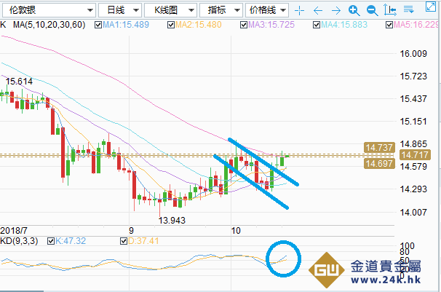Click the 13.943 low price marker
The width and height of the screenshot is (441, 292).
click(x=172, y=220)
